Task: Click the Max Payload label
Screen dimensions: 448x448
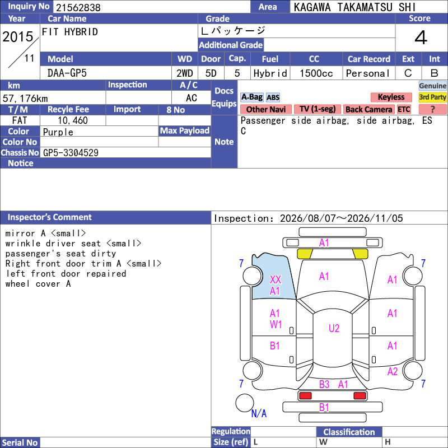Action: click(185, 130)
